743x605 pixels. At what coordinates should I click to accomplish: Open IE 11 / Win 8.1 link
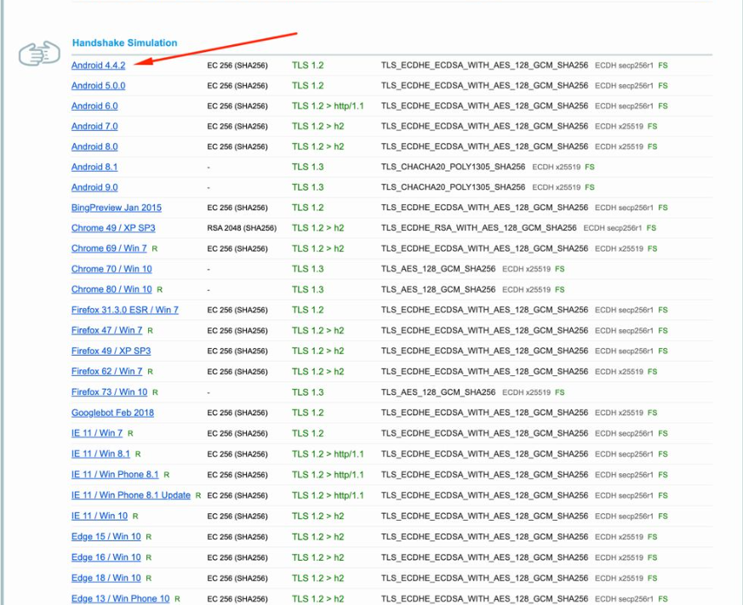[100, 454]
